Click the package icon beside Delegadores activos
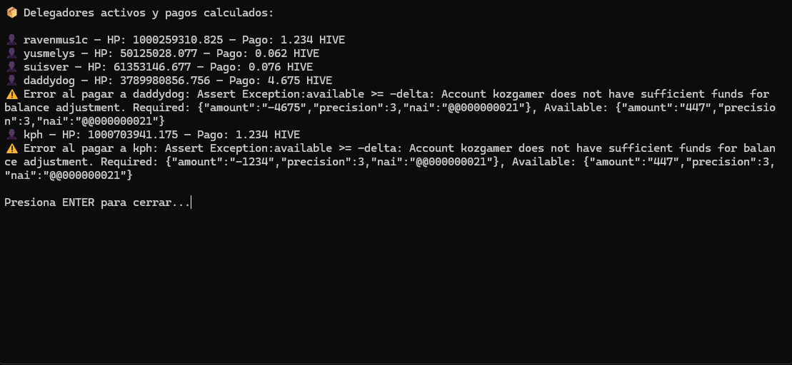792x365 pixels. click(11, 13)
